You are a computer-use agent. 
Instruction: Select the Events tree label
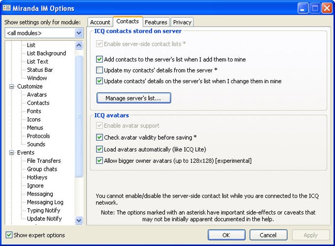click(26, 153)
